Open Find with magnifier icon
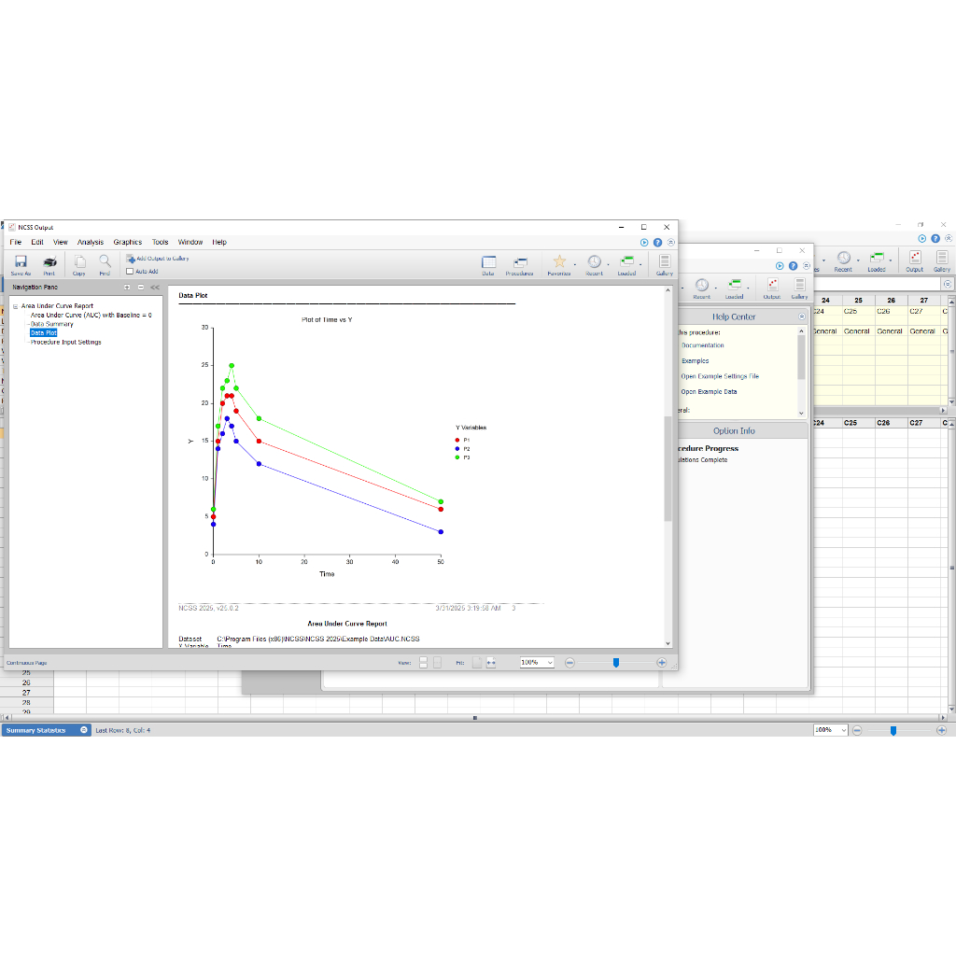 point(105,263)
